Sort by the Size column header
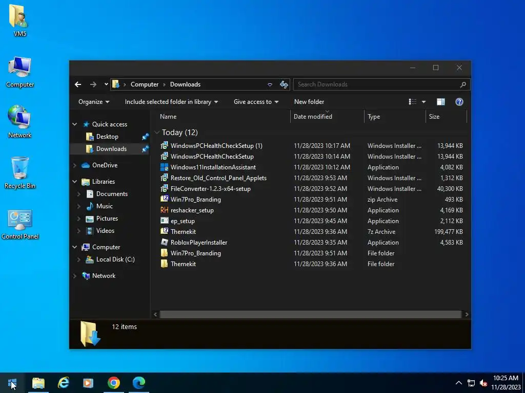 (x=434, y=117)
